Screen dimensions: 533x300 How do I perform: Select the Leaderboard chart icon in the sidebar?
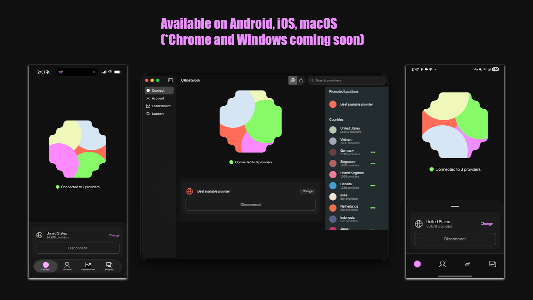point(148,106)
